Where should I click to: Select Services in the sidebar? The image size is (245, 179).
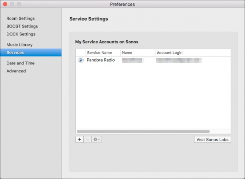coord(15,53)
